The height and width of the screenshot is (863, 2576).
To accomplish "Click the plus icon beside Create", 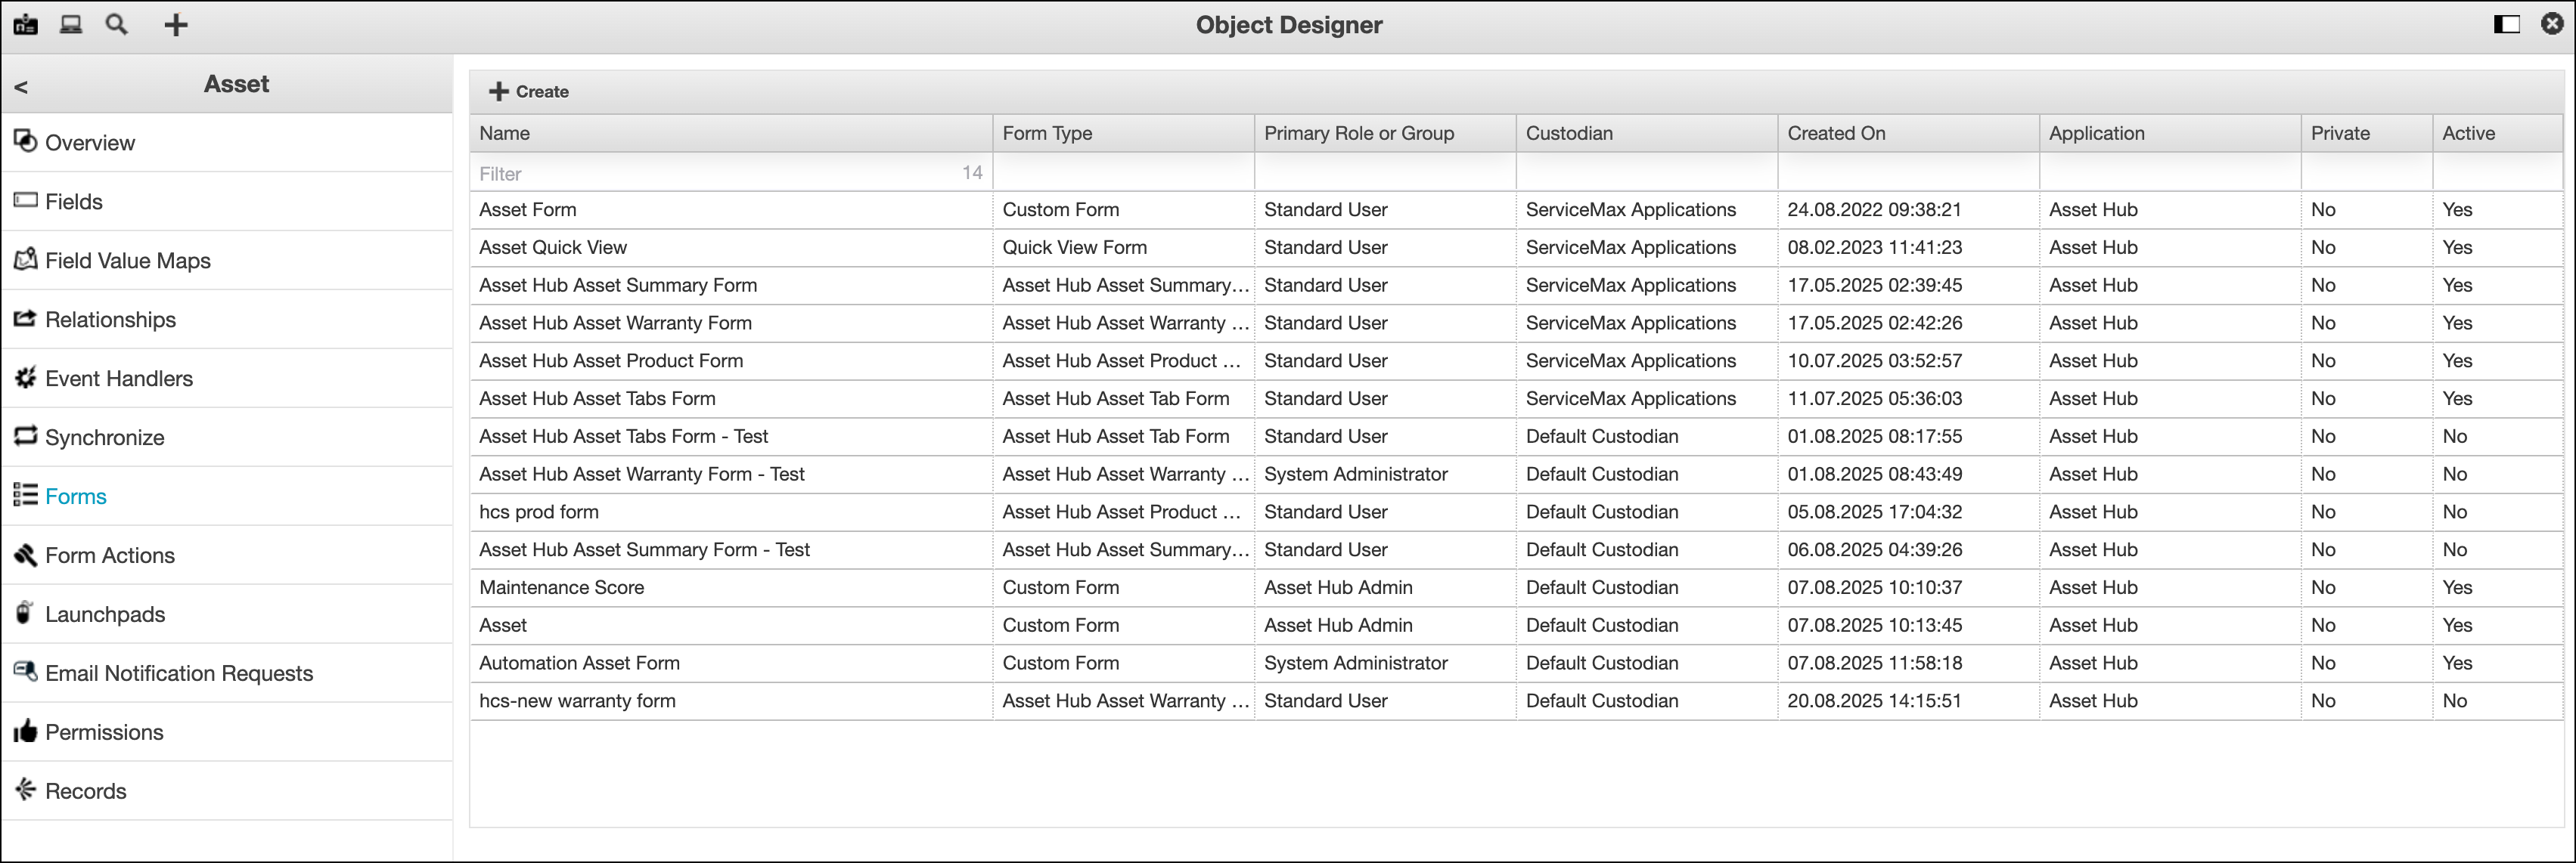I will (x=498, y=91).
